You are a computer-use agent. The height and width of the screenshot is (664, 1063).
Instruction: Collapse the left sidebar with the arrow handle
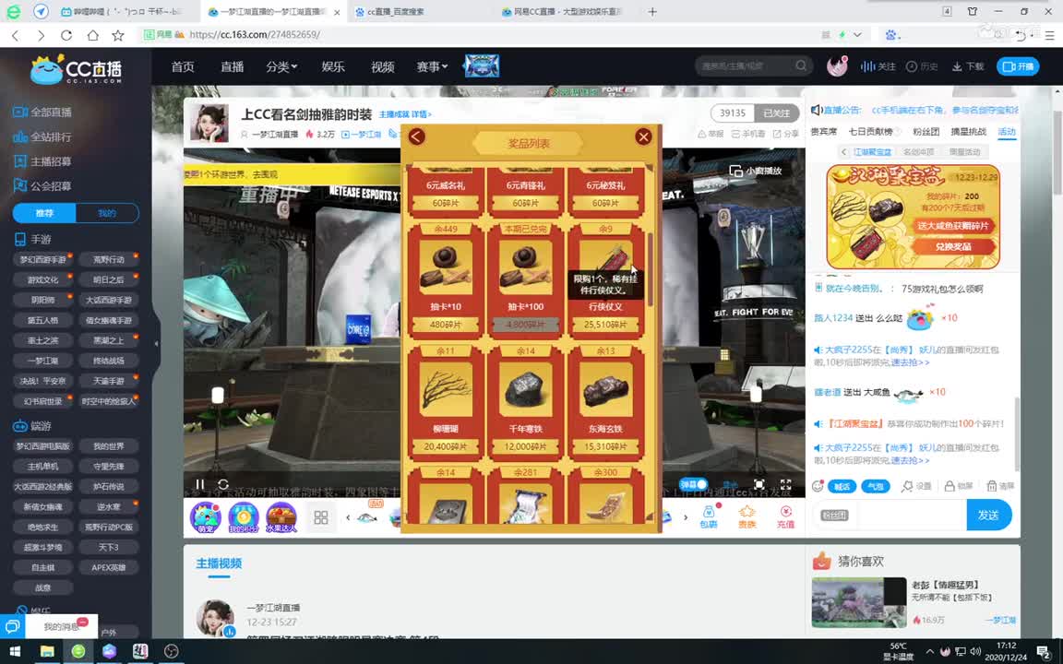pyautogui.click(x=157, y=343)
